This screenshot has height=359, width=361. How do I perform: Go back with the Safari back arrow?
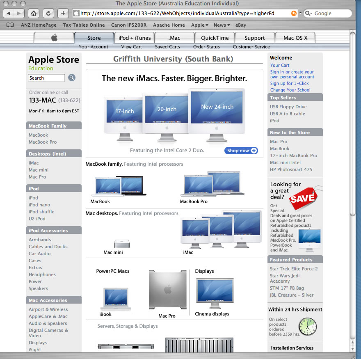click(x=9, y=14)
